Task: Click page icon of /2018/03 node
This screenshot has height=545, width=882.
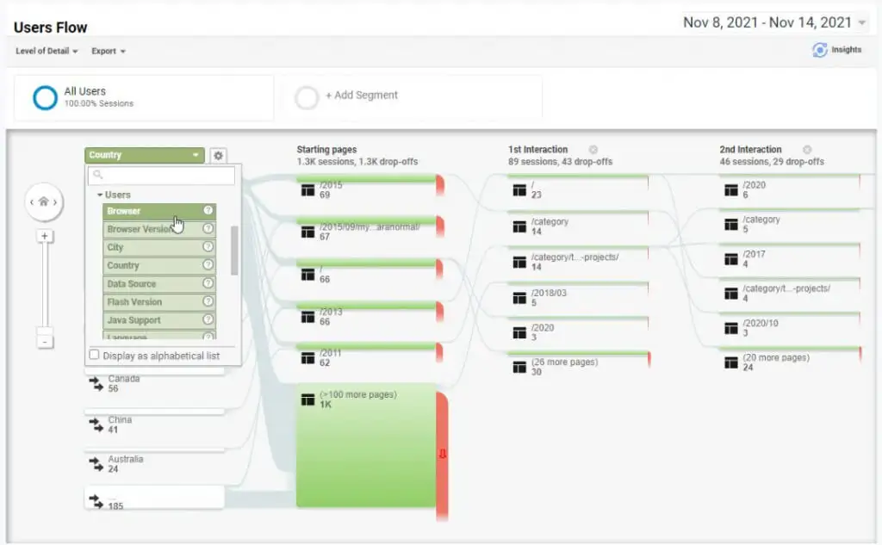Action: (519, 298)
